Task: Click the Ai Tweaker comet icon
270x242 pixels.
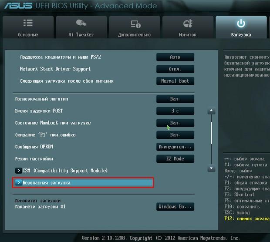Action: (81, 23)
